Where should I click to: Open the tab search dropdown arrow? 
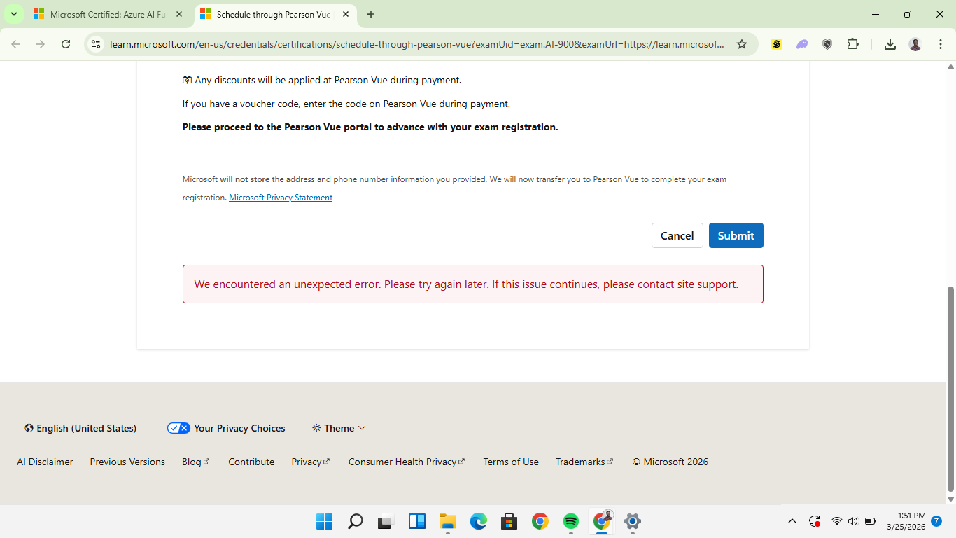[x=13, y=14]
